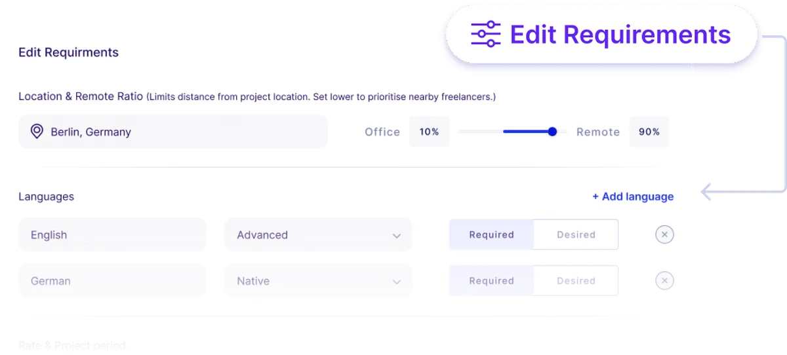Set English language to Required

pyautogui.click(x=491, y=234)
